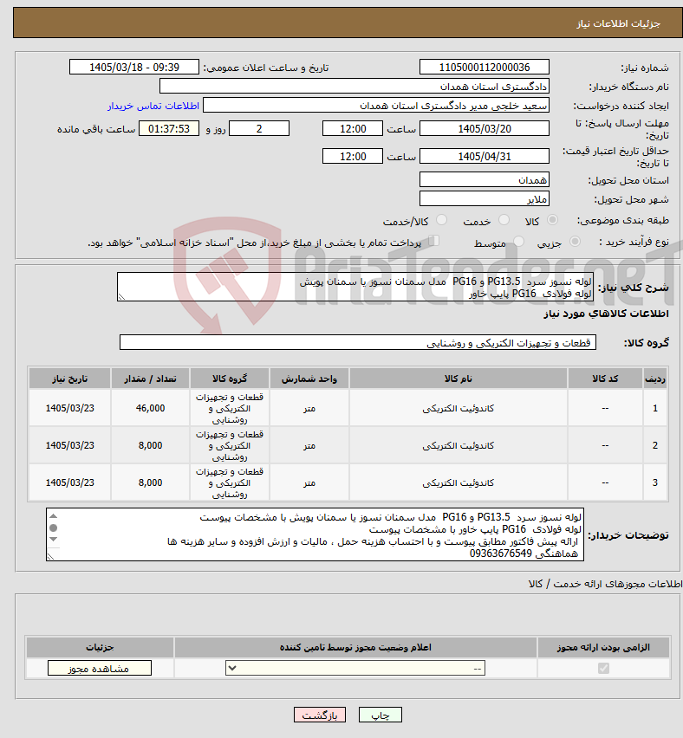The height and width of the screenshot is (738, 683).
Task: Click row 1 date cell 1405/03/23
Action: pyautogui.click(x=69, y=409)
